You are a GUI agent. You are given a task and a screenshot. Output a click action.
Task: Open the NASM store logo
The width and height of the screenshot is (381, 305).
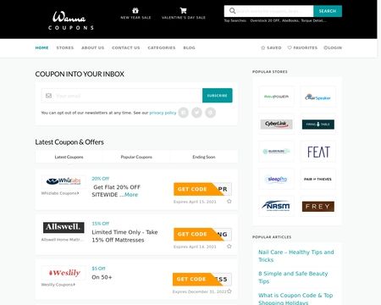click(276, 206)
